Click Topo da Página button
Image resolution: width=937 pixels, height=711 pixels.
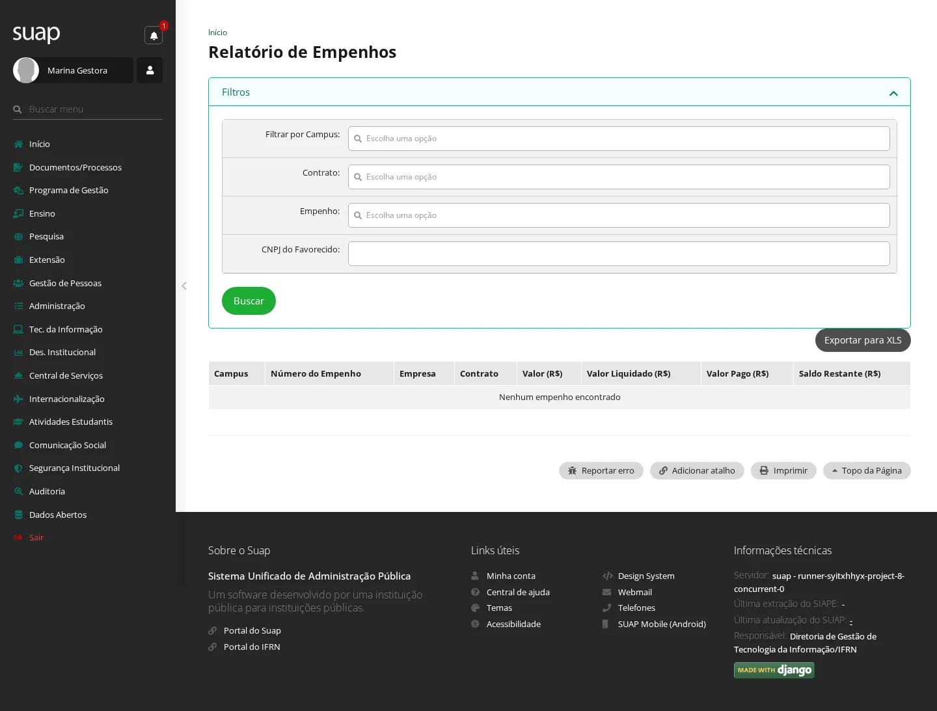coord(867,470)
